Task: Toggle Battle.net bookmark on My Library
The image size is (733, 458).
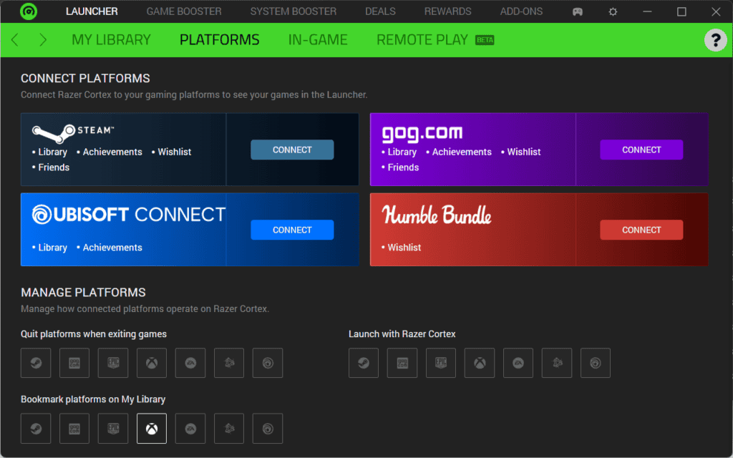Action: coord(229,428)
